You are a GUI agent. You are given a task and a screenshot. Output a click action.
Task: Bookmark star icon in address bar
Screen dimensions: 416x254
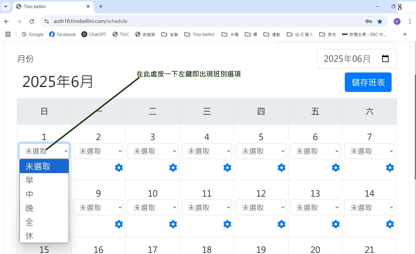tap(380, 21)
